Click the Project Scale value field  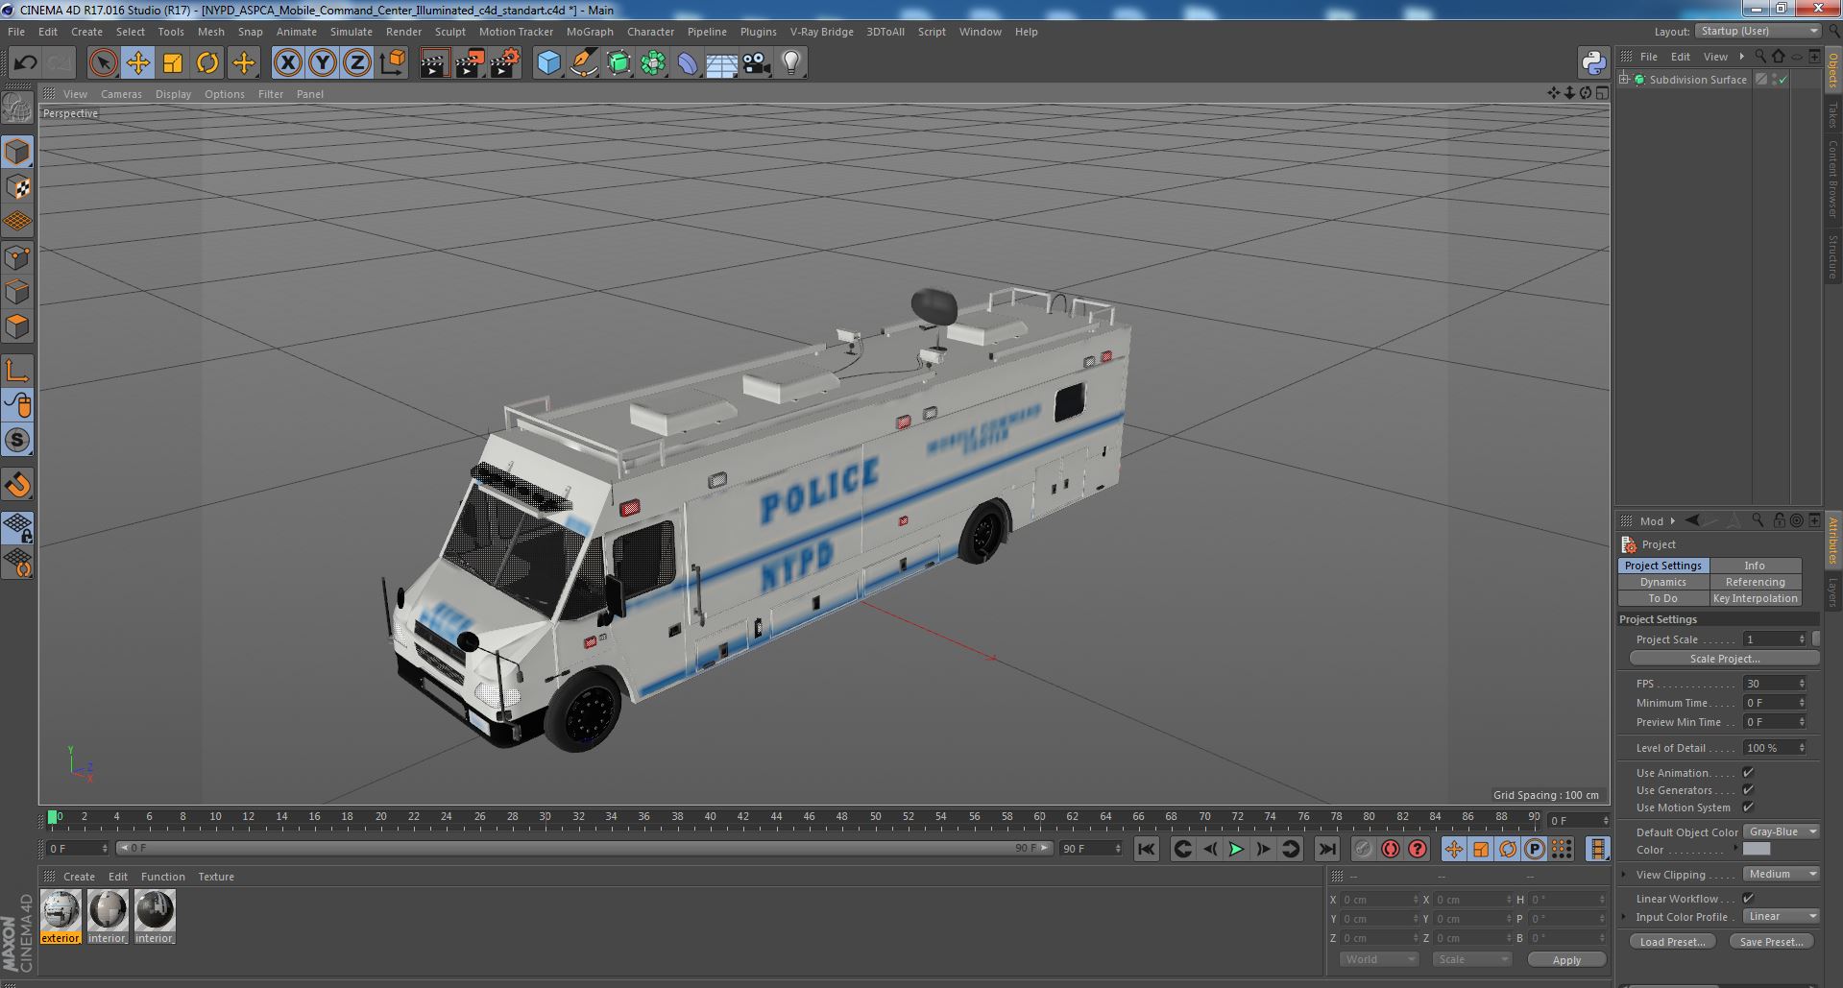click(x=1774, y=639)
